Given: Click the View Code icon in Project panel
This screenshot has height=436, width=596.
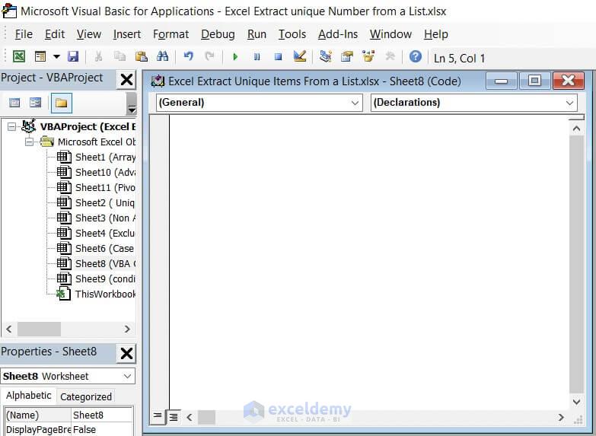Looking at the screenshot, I should point(14,103).
